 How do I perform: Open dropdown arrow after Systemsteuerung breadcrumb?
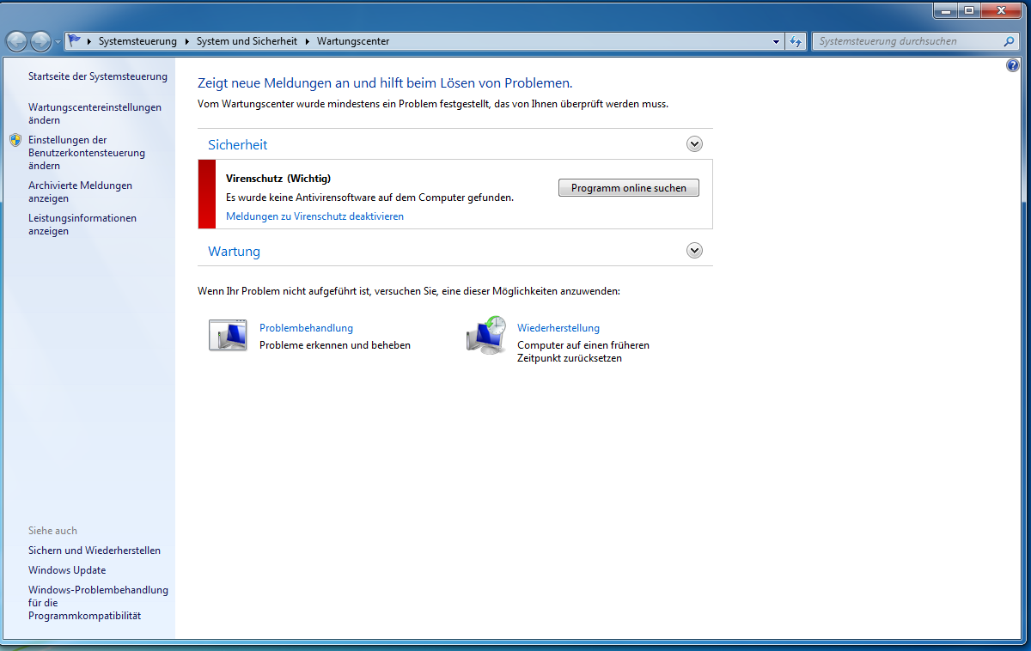pos(186,41)
